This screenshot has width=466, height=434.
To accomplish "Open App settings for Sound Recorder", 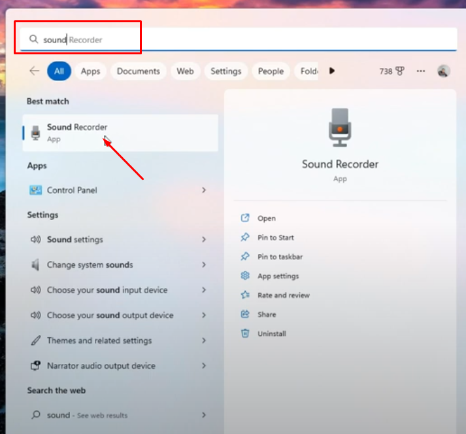I will click(x=278, y=276).
